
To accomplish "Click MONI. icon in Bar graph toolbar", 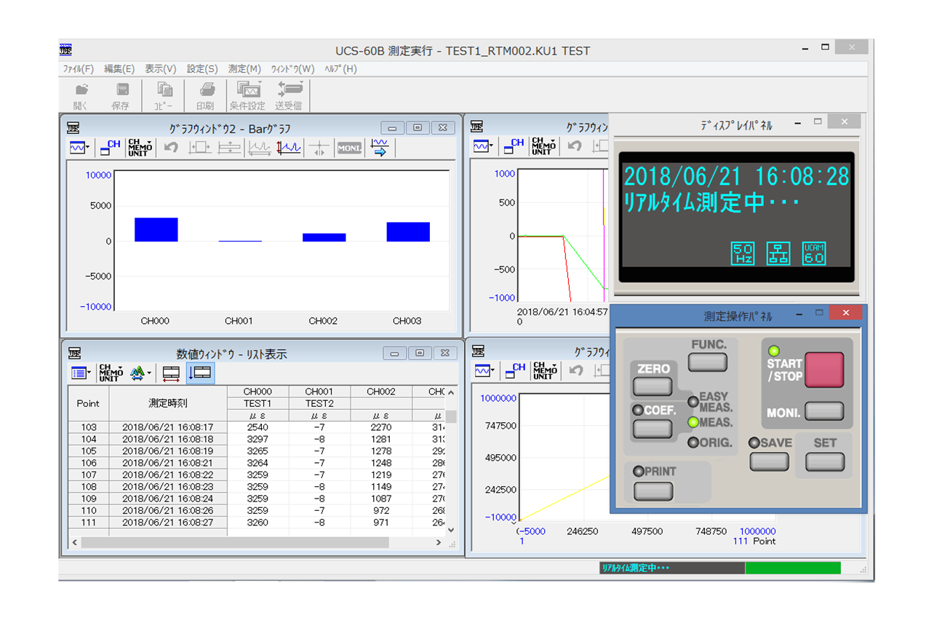I will point(349,148).
